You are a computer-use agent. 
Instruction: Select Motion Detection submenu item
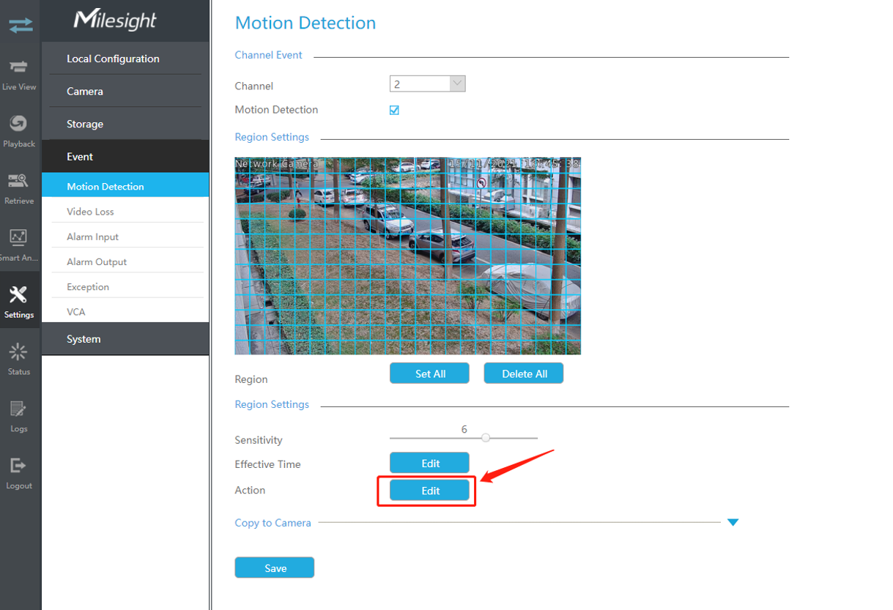pos(125,186)
